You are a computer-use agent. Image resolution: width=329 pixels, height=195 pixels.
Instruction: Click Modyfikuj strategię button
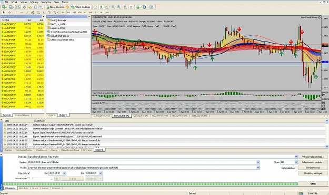pos(313,173)
